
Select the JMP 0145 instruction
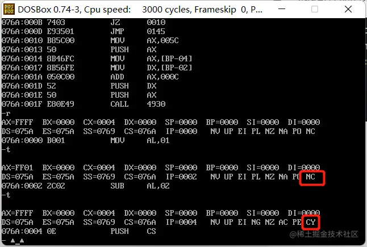click(x=137, y=31)
